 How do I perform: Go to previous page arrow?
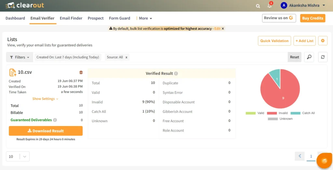(300, 156)
